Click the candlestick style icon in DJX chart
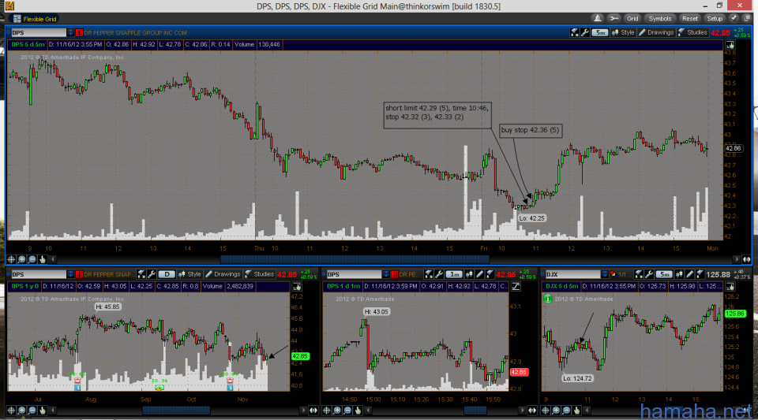Viewport: 758px width, 420px height. [679, 274]
